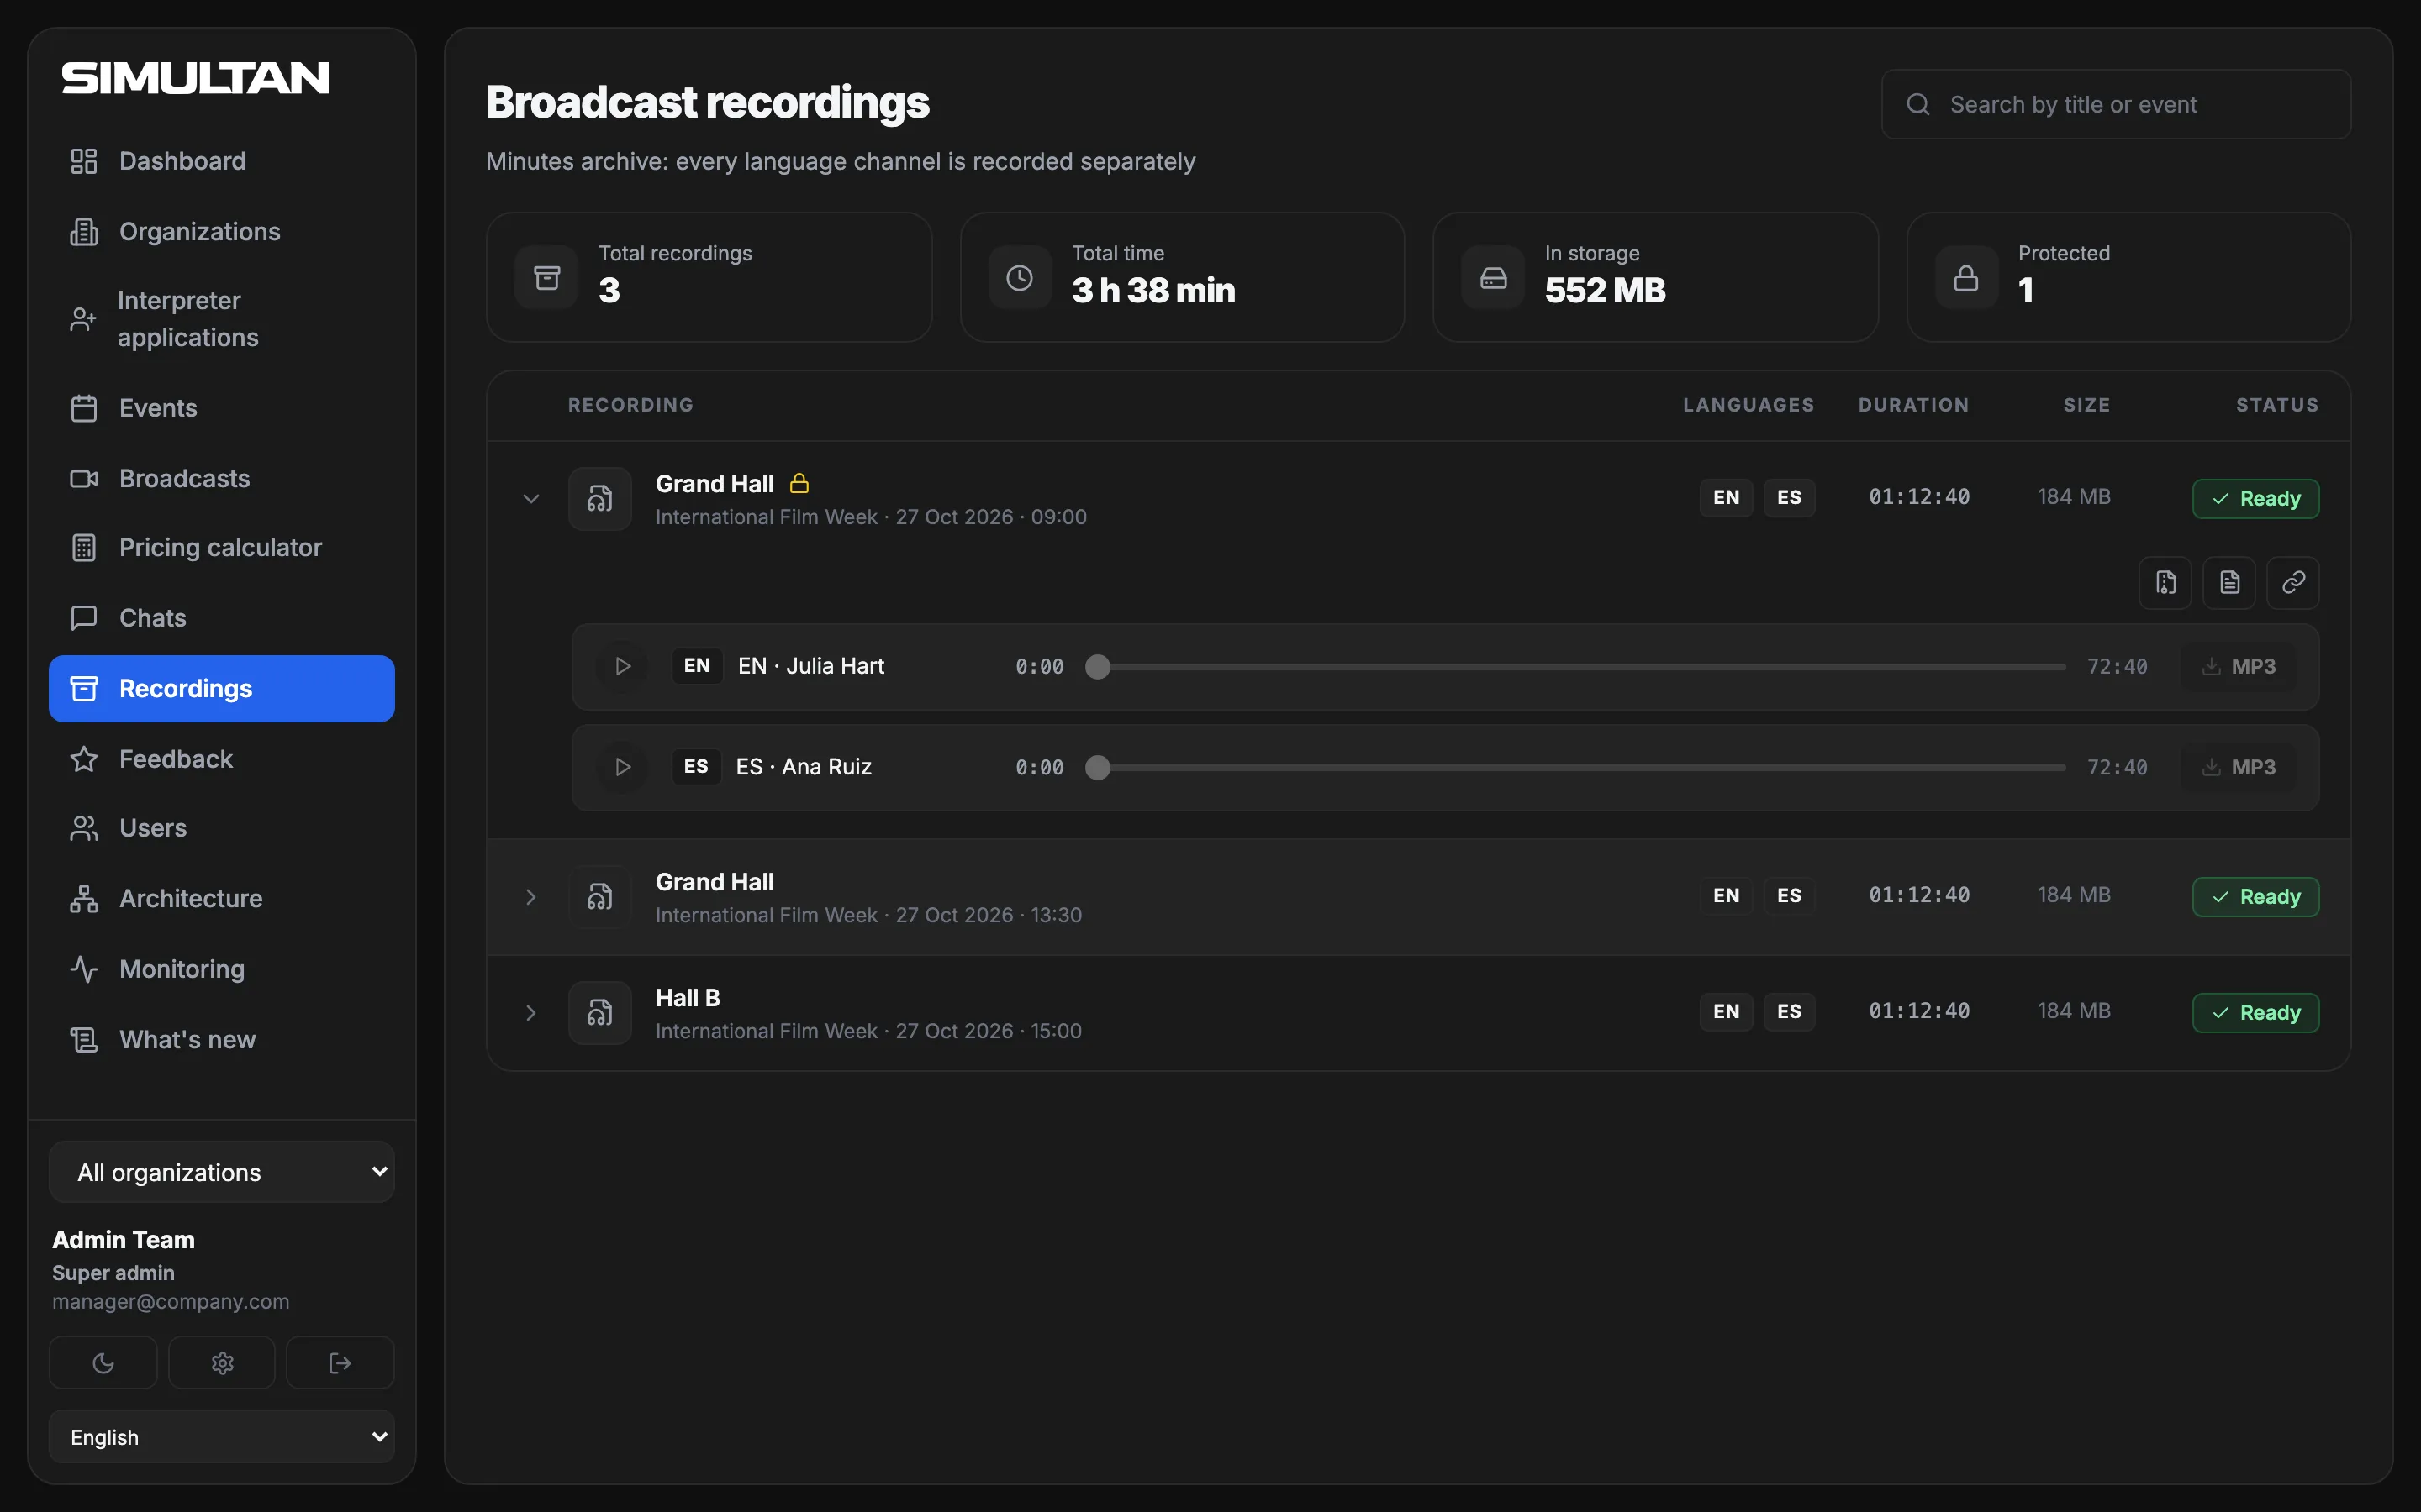
Task: Go to Organizations in the sidebar
Action: (x=221, y=231)
